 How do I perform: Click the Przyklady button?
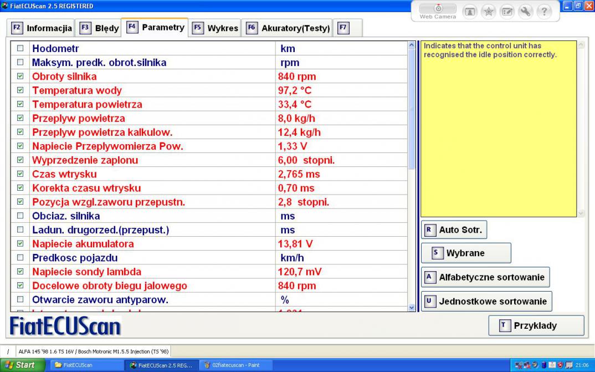tap(536, 325)
